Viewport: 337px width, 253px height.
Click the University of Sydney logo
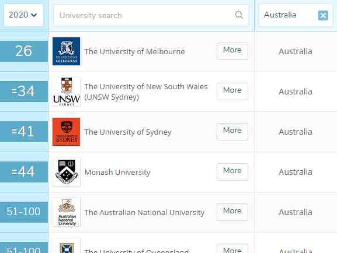[x=66, y=132]
